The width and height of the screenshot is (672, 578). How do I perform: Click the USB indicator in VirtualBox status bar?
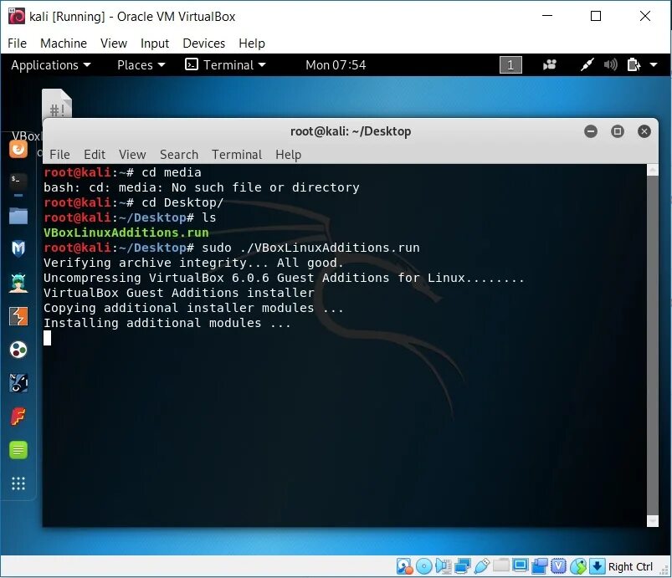point(482,566)
